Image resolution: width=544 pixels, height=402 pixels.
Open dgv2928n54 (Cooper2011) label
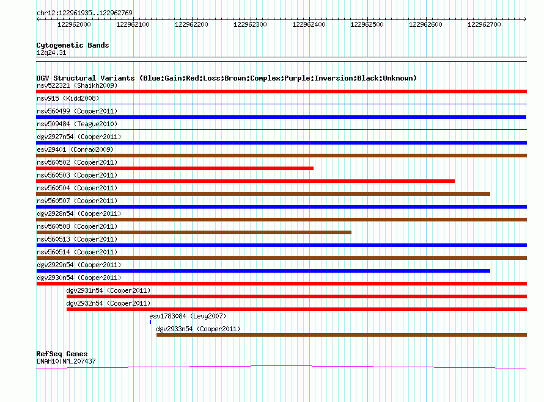(79, 214)
